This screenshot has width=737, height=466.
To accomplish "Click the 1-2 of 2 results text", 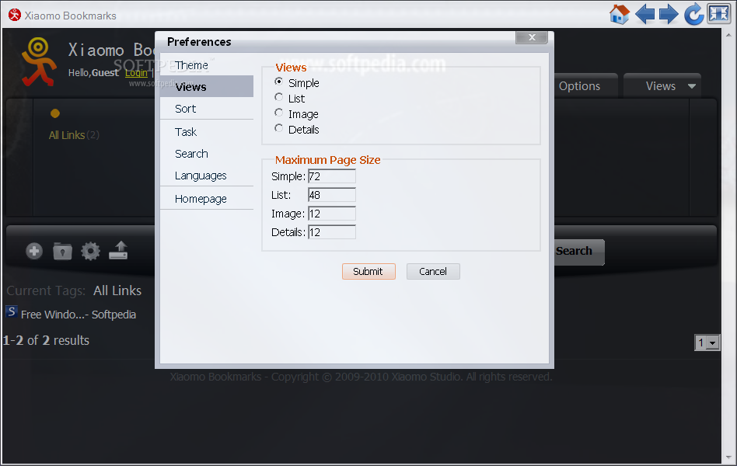I will point(46,340).
